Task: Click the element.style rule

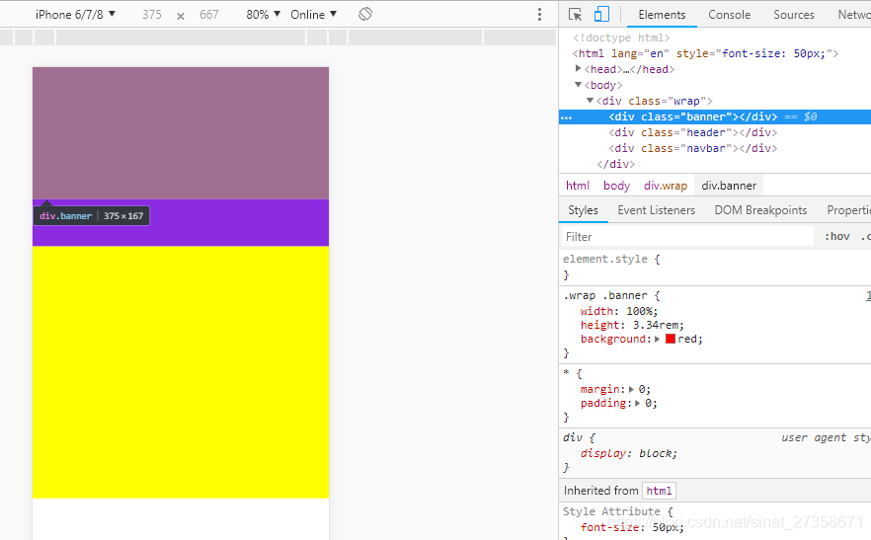Action: (x=605, y=259)
